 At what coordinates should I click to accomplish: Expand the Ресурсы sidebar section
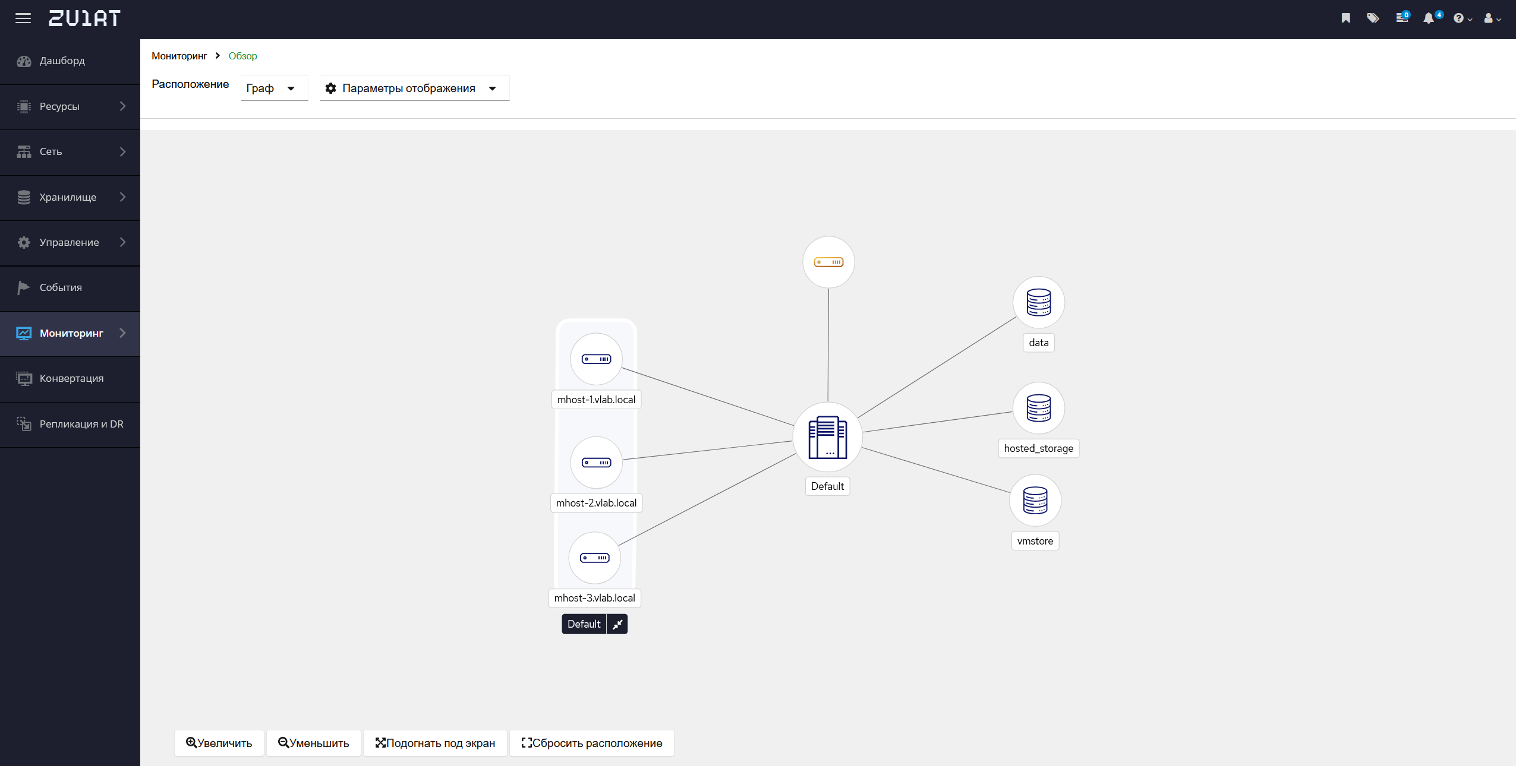click(70, 107)
